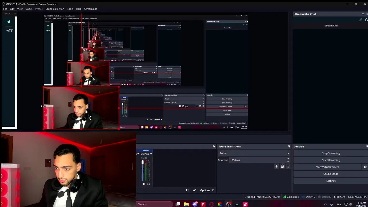Screen dimensions: 368x207
Task: Mute the Mic/Aux audio channel
Action: coord(144,184)
